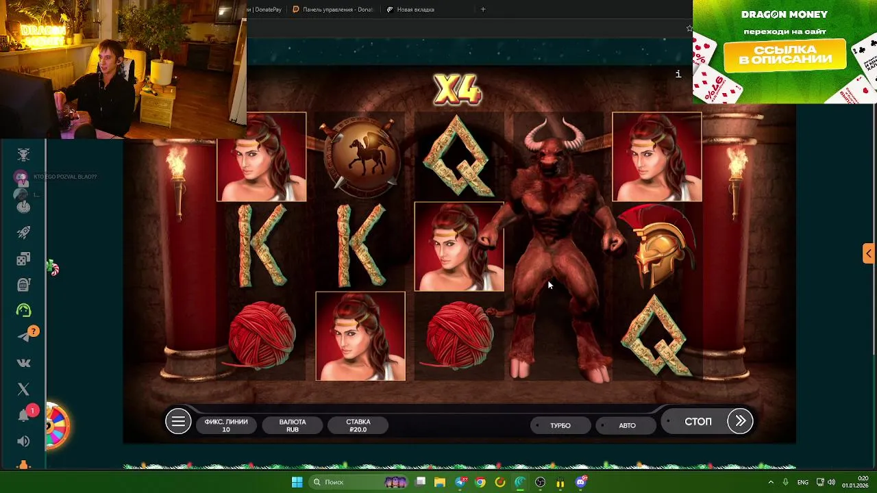The image size is (877, 493).
Task: Open the СТАВКА ₽20.0 bet selector
Action: [x=358, y=425]
